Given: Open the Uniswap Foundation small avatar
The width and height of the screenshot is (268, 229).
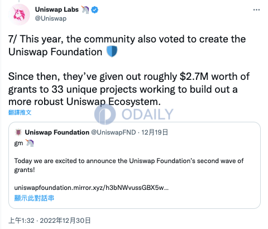Looking at the screenshot, I should (x=18, y=132).
